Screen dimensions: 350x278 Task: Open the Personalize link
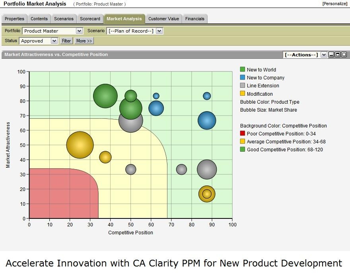(x=334, y=4)
